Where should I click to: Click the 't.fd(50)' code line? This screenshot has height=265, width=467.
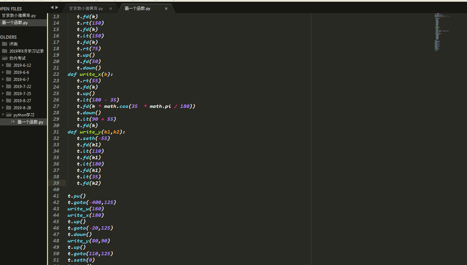pyautogui.click(x=89, y=61)
